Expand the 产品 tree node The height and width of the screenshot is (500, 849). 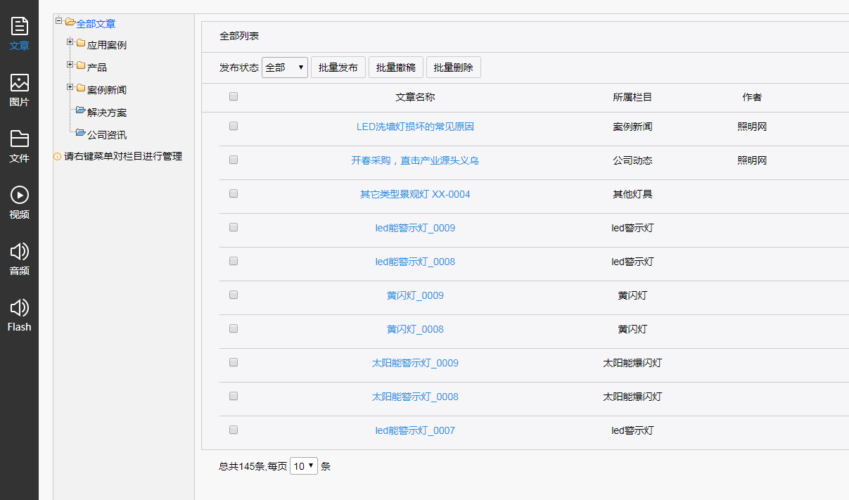tap(70, 65)
